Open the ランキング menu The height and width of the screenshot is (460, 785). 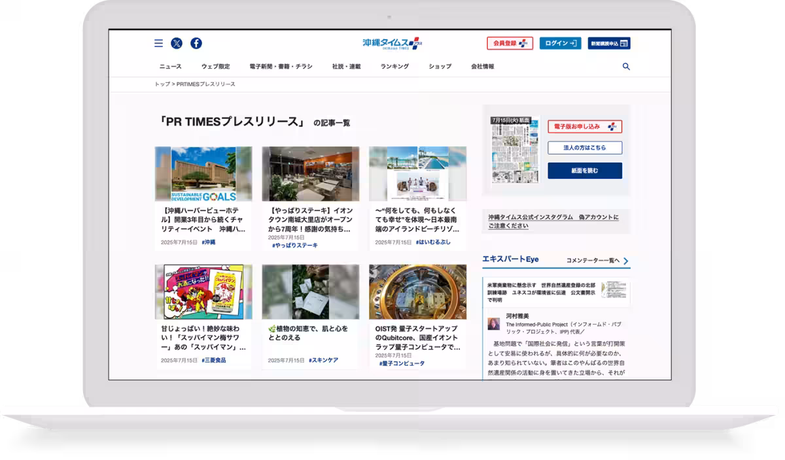click(x=395, y=67)
